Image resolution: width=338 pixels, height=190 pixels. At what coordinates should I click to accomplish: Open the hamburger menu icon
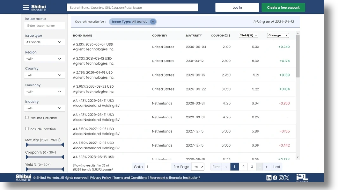(x=26, y=8)
